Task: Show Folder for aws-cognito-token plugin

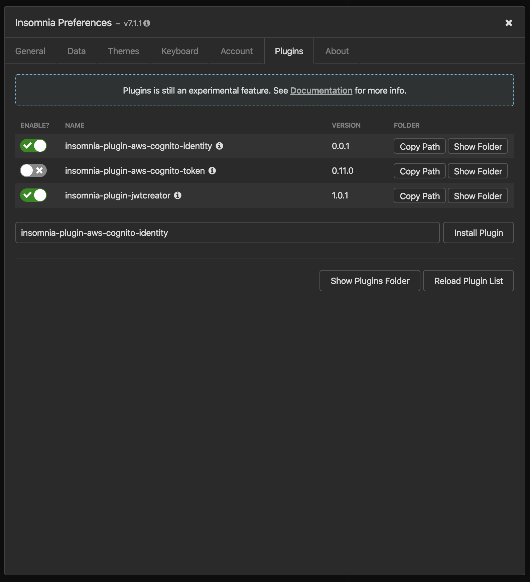Action: click(x=478, y=171)
